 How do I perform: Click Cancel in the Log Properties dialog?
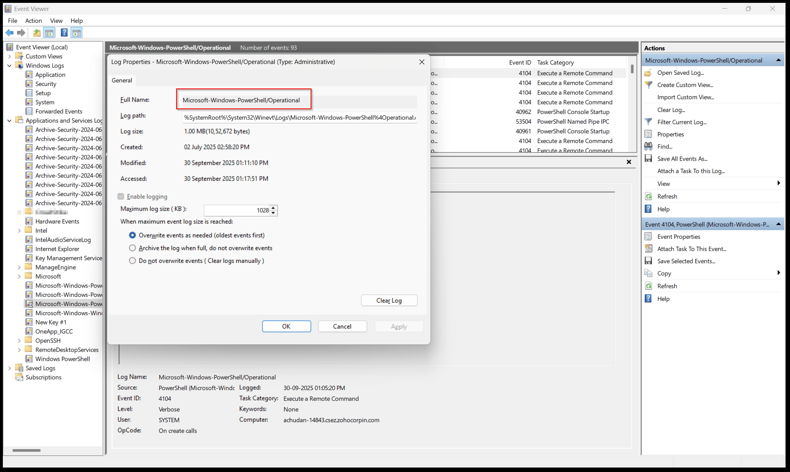(x=342, y=326)
